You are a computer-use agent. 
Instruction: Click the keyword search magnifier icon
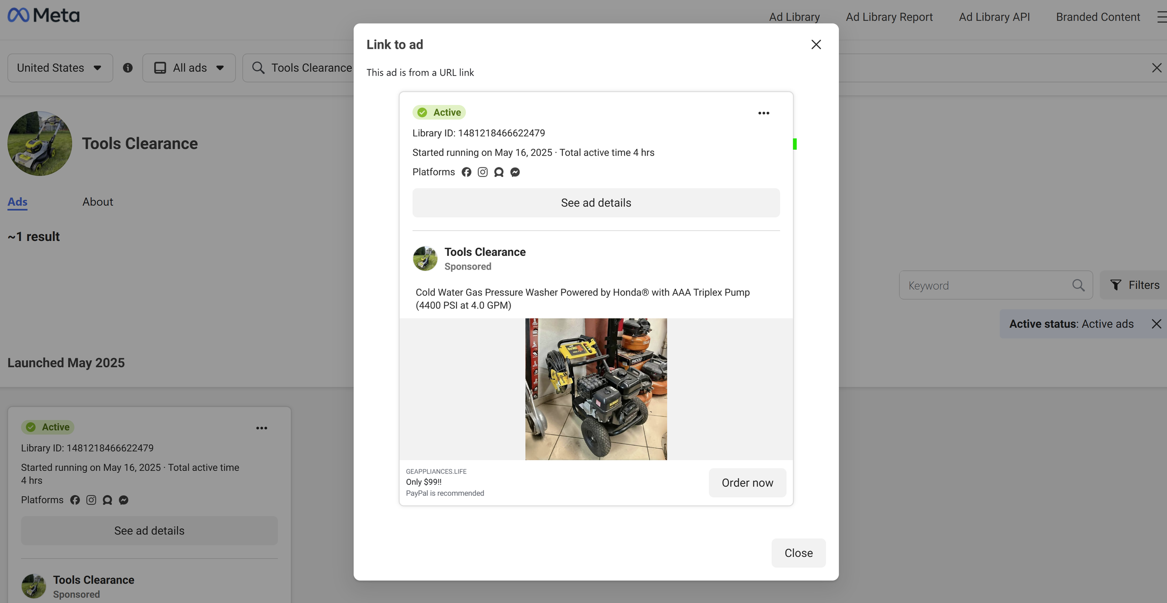1078,285
